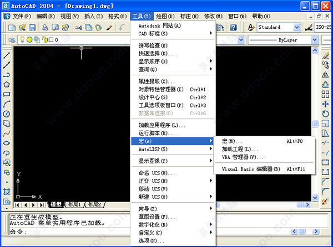This screenshot has width=333, height=247.
Task: Click drawing vertical scrollbar up arrow
Action: [x=315, y=50]
